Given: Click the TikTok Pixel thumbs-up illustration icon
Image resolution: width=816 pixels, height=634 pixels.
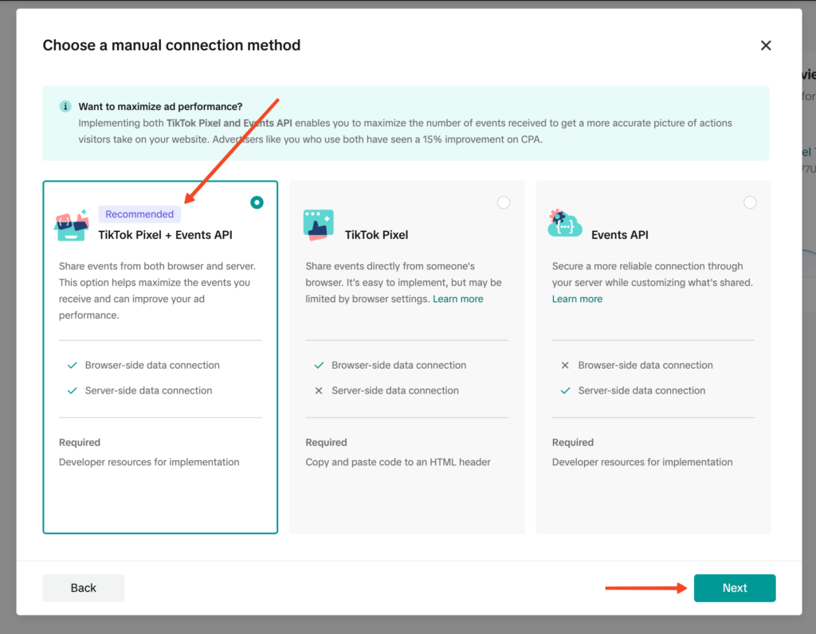Looking at the screenshot, I should (319, 225).
